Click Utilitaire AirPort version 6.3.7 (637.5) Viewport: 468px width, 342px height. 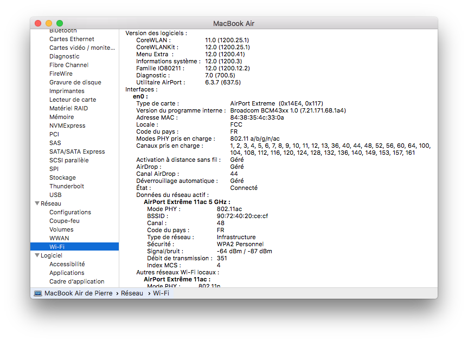click(223, 82)
